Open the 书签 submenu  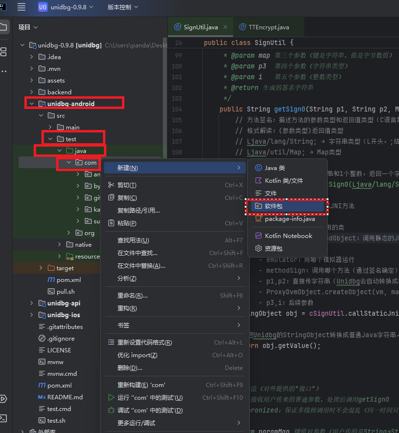(x=175, y=325)
